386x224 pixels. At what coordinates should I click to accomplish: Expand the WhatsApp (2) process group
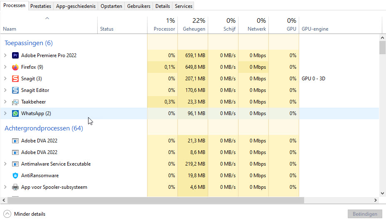coord(5,113)
